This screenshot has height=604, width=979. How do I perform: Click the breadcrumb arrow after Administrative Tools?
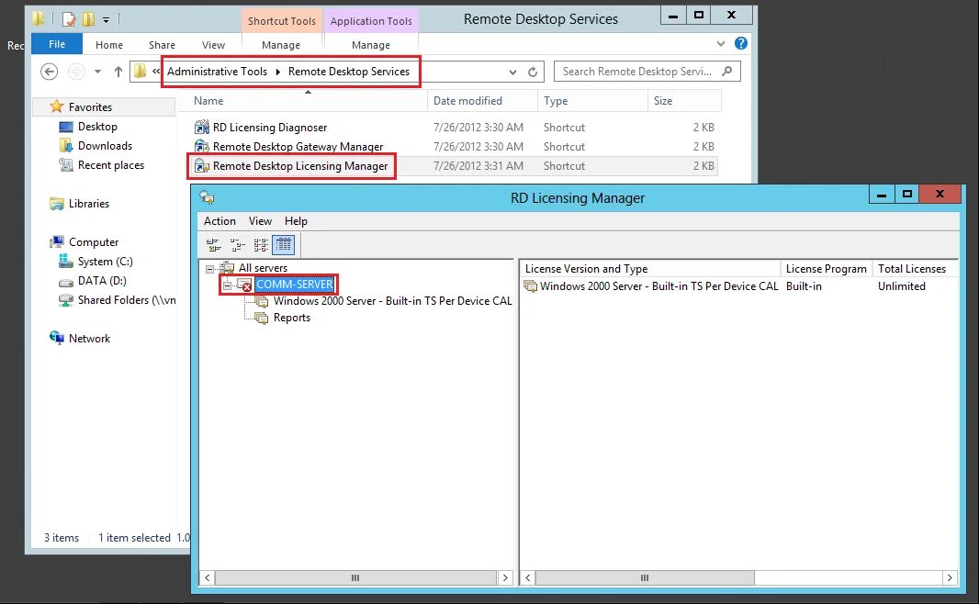(x=278, y=72)
